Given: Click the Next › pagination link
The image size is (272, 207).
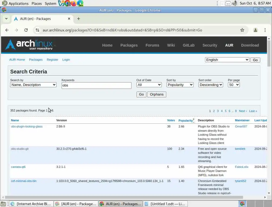Looking at the screenshot, I should click(x=243, y=111).
